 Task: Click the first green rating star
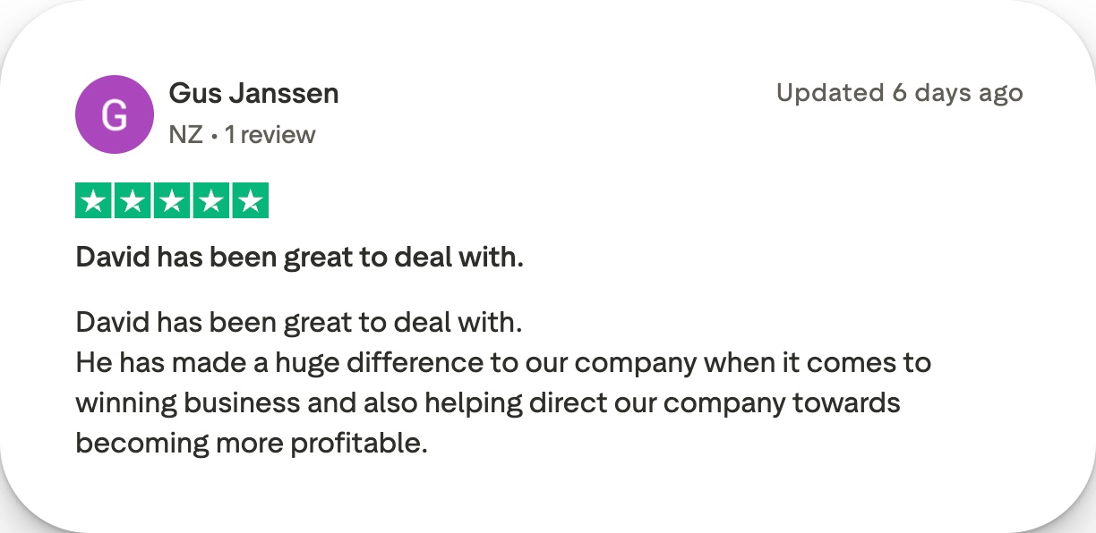pyautogui.click(x=93, y=201)
